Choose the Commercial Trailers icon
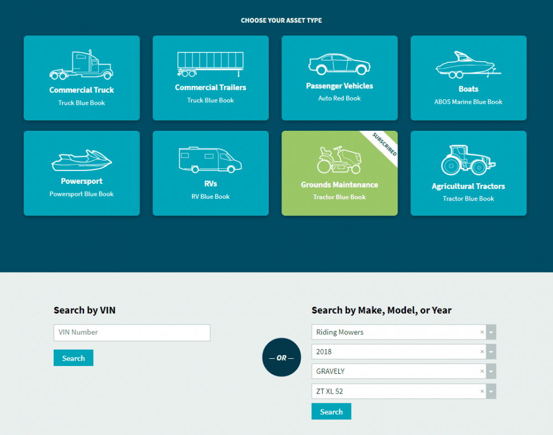This screenshot has height=435, width=553. pyautogui.click(x=210, y=65)
